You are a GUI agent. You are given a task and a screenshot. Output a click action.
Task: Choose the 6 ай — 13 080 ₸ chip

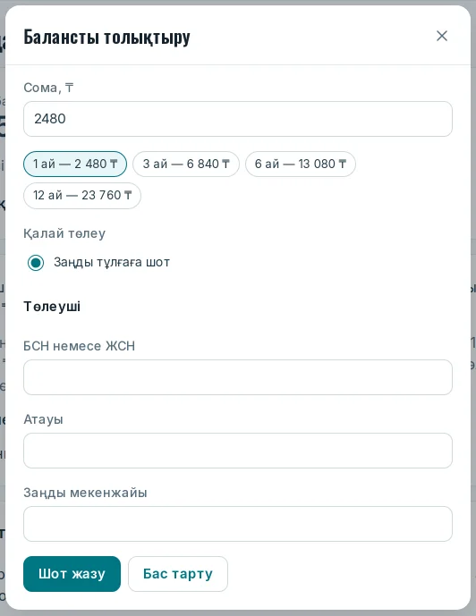tap(301, 164)
